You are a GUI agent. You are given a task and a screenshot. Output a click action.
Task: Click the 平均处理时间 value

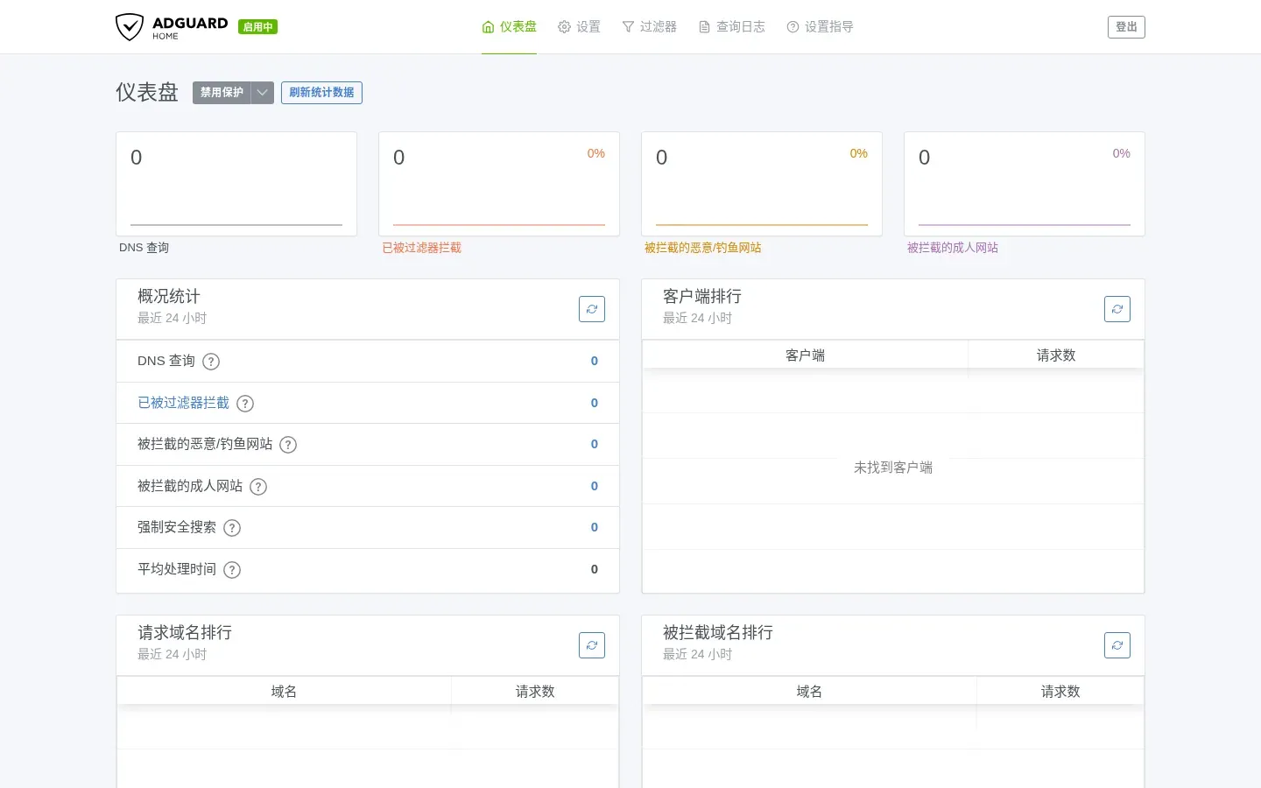[595, 569]
